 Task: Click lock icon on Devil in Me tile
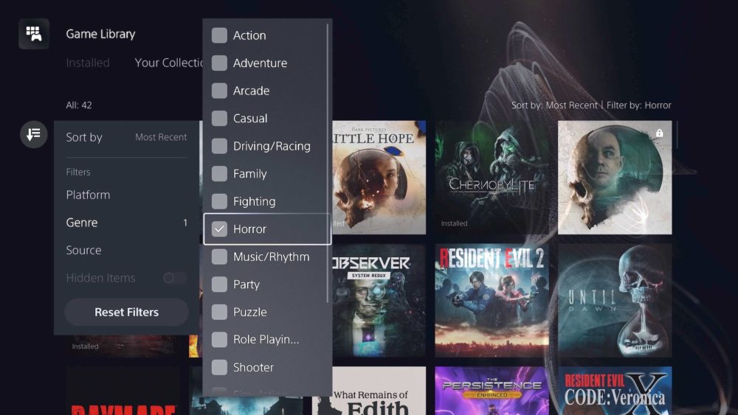tap(659, 133)
